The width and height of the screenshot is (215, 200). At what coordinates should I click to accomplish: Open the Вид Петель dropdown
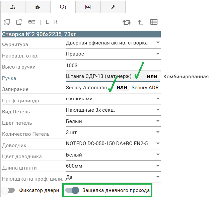point(113,110)
